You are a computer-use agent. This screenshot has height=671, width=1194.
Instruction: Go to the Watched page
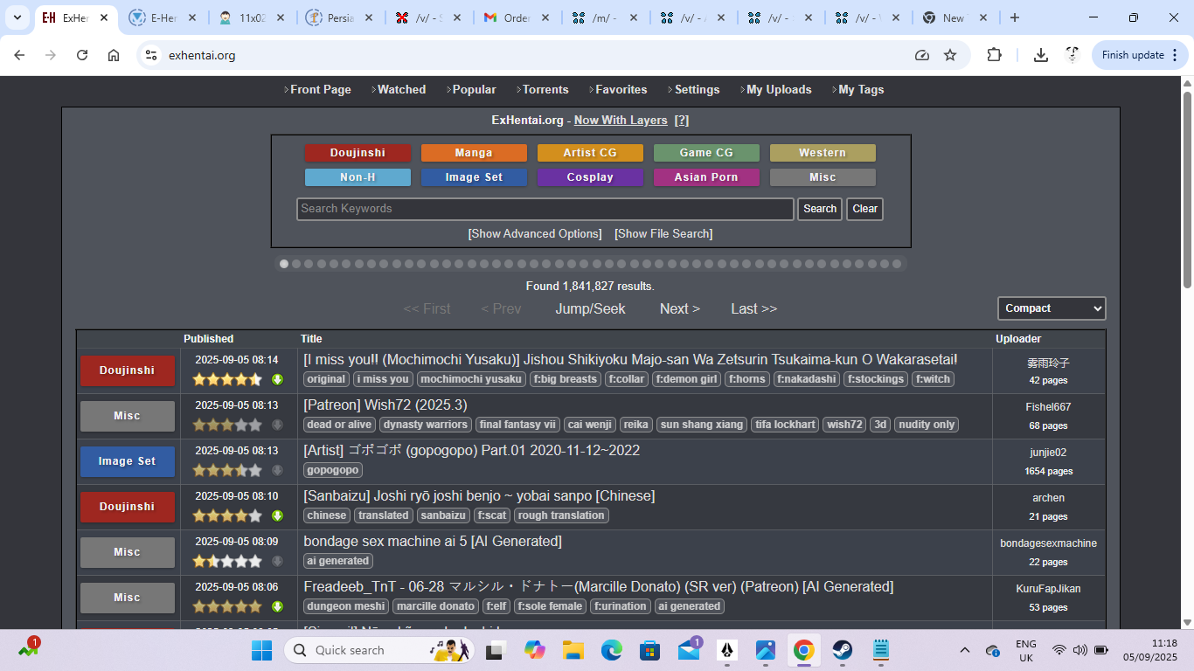click(x=401, y=90)
